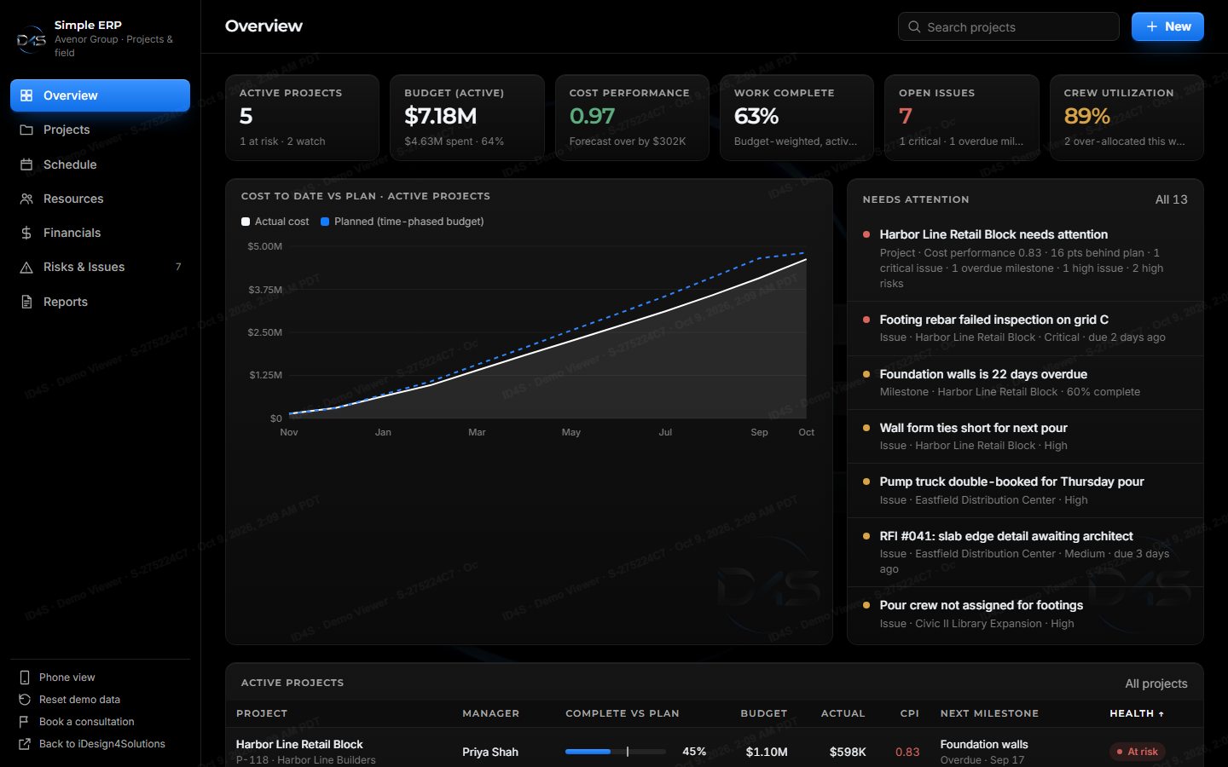Open Foundation walls is 22 days overdue
This screenshot has width=1228, height=767.
pos(1025,383)
